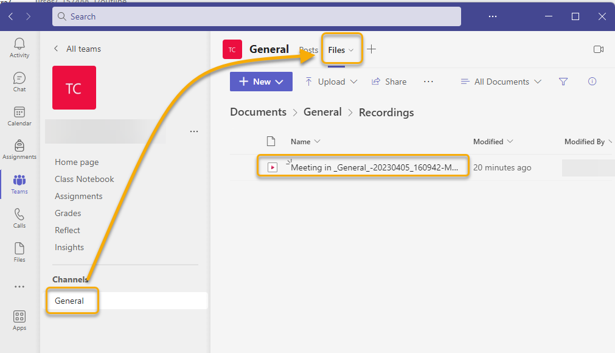
Task: Open more options ellipsis for the team
Action: pyautogui.click(x=194, y=131)
